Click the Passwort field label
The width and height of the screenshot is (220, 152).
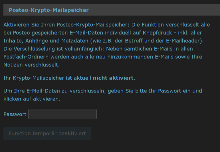tap(15, 114)
